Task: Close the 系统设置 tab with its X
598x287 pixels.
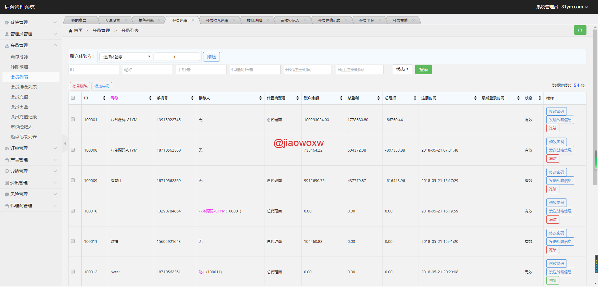Action: point(126,20)
